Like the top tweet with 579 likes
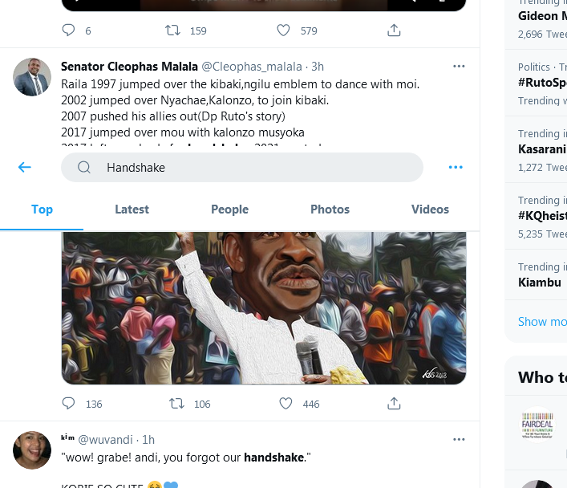Screen dimensions: 567x488 (x=283, y=31)
